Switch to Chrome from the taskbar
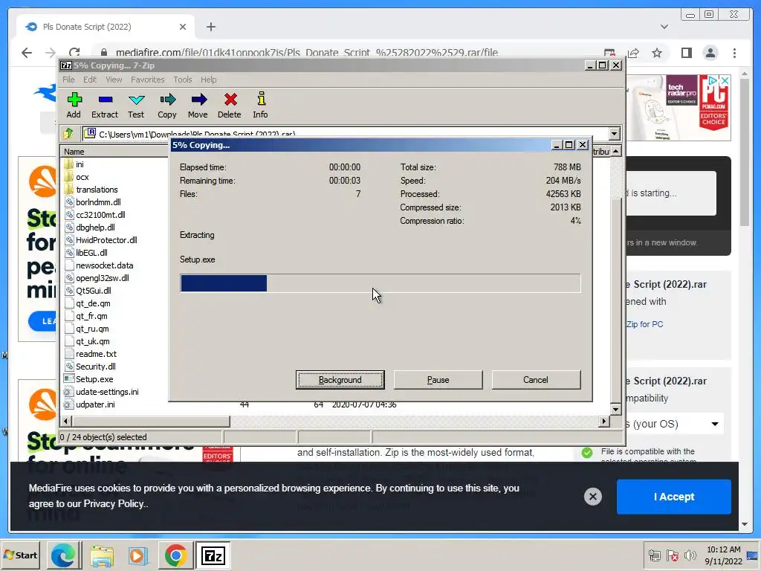The width and height of the screenshot is (761, 571). pyautogui.click(x=175, y=555)
